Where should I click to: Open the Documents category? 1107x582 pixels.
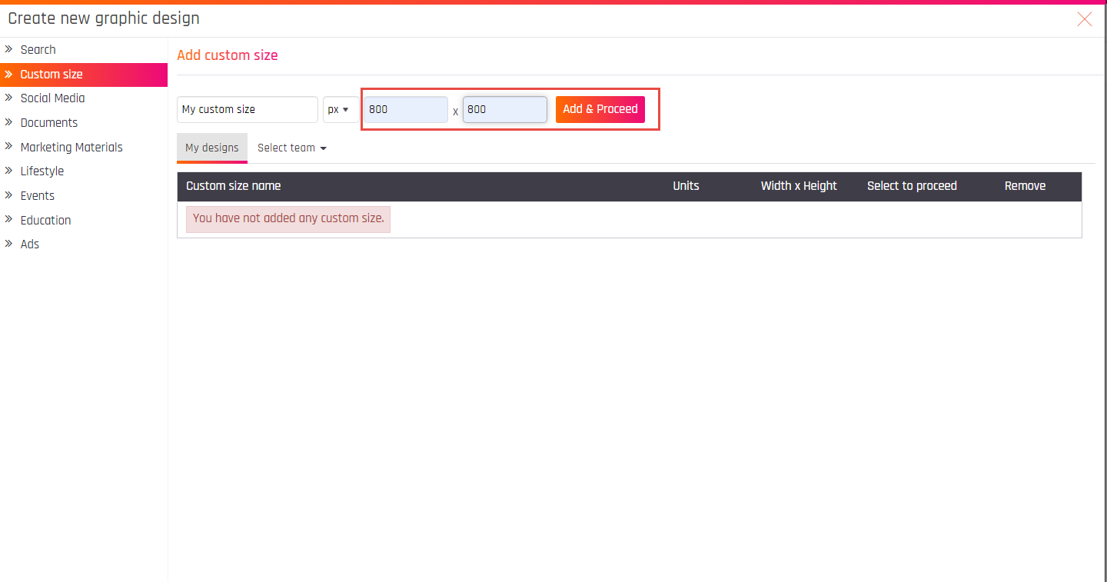click(48, 123)
